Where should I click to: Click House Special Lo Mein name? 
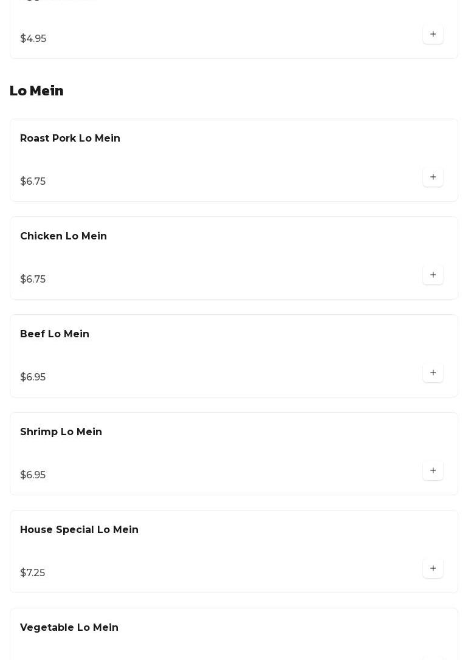coord(79,530)
